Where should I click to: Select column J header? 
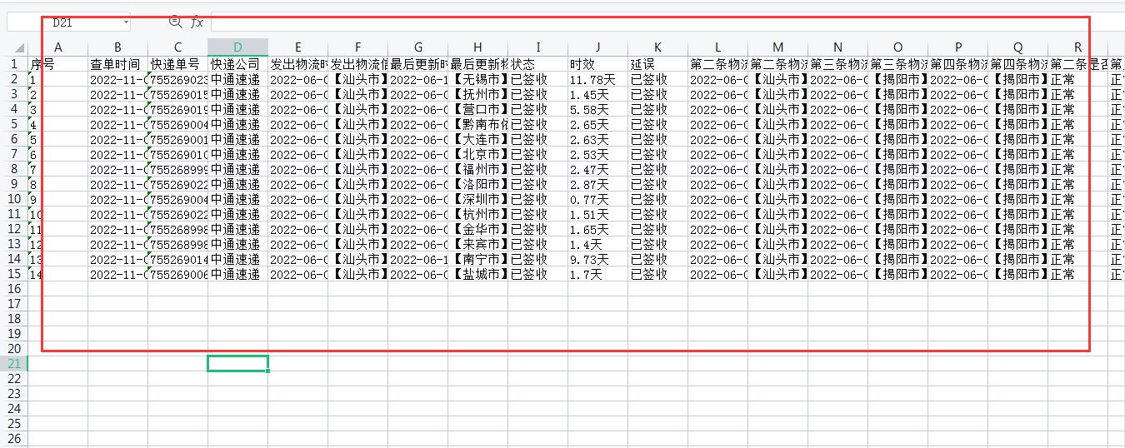597,47
